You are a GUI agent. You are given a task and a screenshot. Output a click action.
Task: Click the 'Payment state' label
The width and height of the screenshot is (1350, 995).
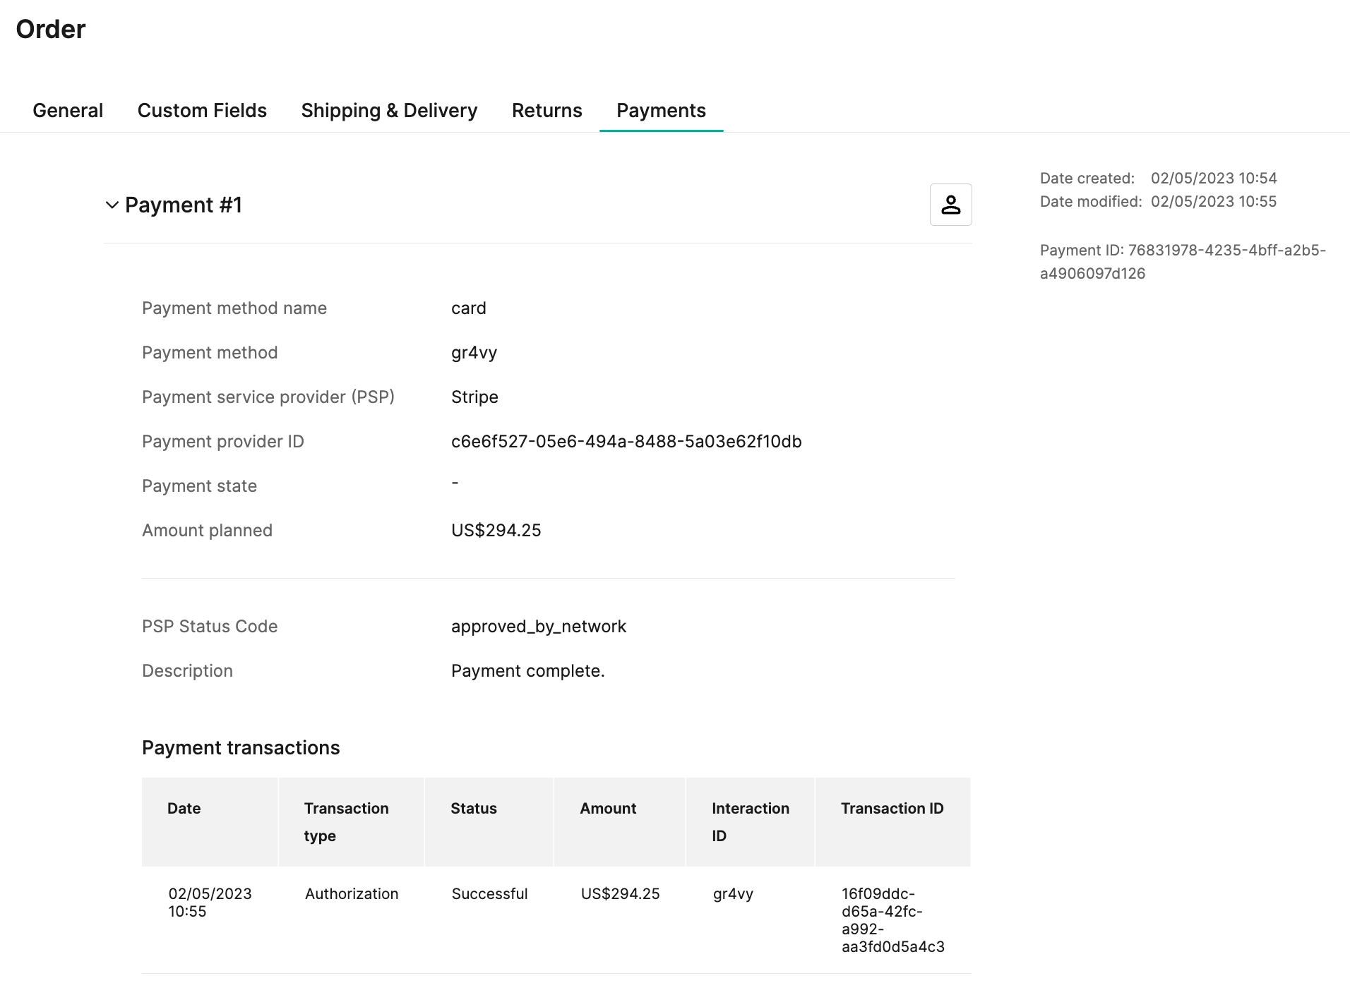pyautogui.click(x=199, y=486)
